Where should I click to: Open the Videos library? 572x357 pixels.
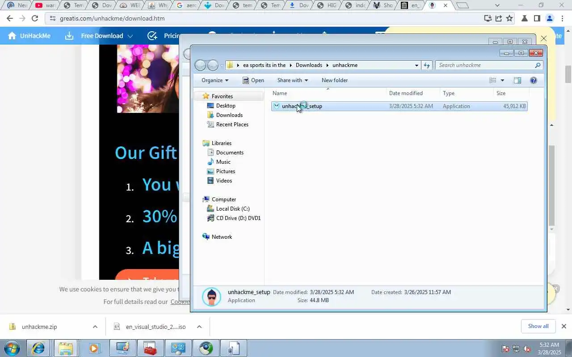[224, 181]
